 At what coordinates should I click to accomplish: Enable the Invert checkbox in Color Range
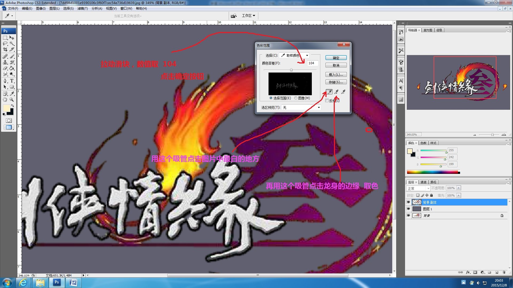(x=327, y=101)
